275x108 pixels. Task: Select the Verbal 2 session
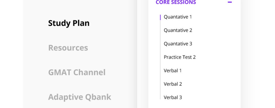click(x=173, y=84)
